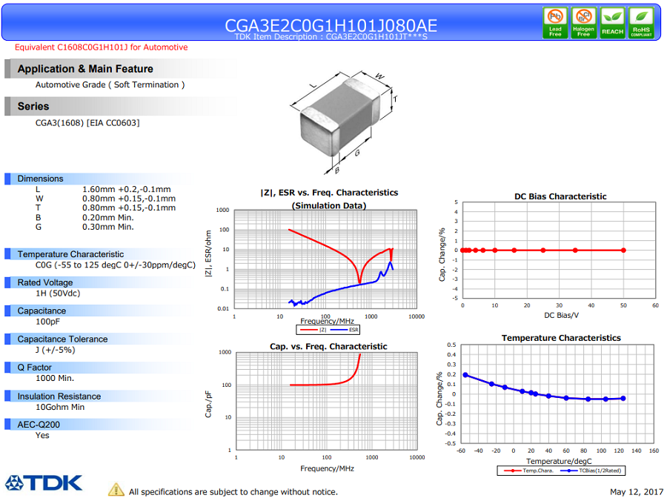Click the Q Factor heading

pos(34,368)
